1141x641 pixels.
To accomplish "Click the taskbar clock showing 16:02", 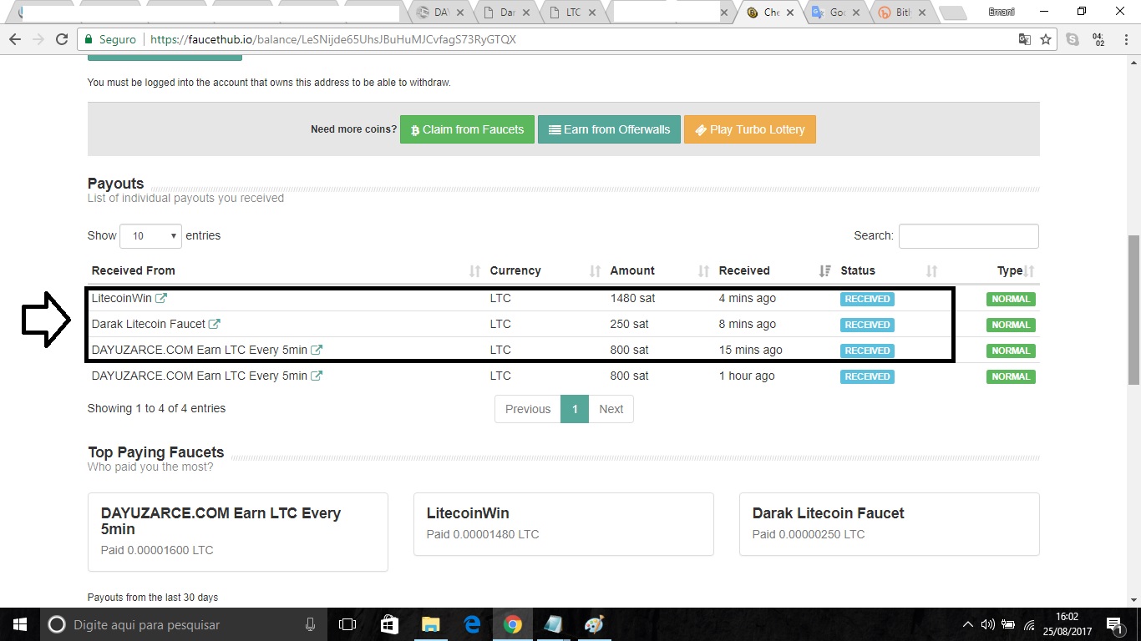I will click(1067, 624).
